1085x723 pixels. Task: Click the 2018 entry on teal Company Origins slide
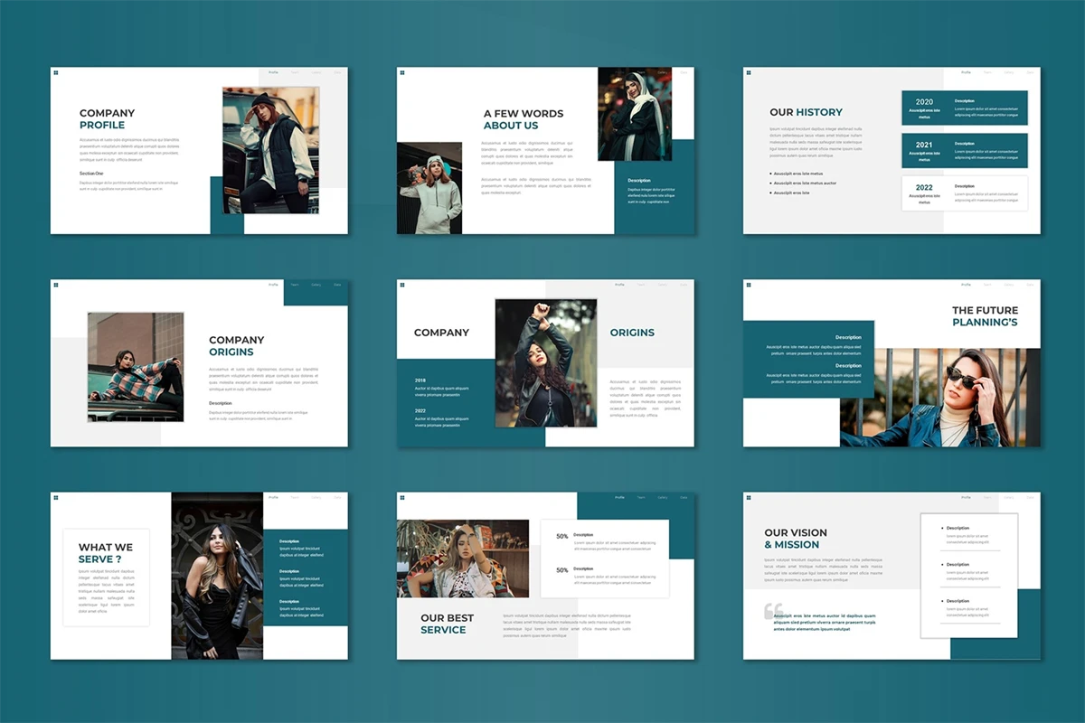point(420,380)
